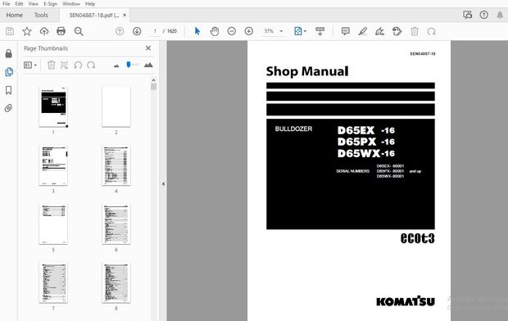The width and height of the screenshot is (508, 321).
Task: Click the insert pages icon in thumbnails panel
Action: [x=64, y=66]
